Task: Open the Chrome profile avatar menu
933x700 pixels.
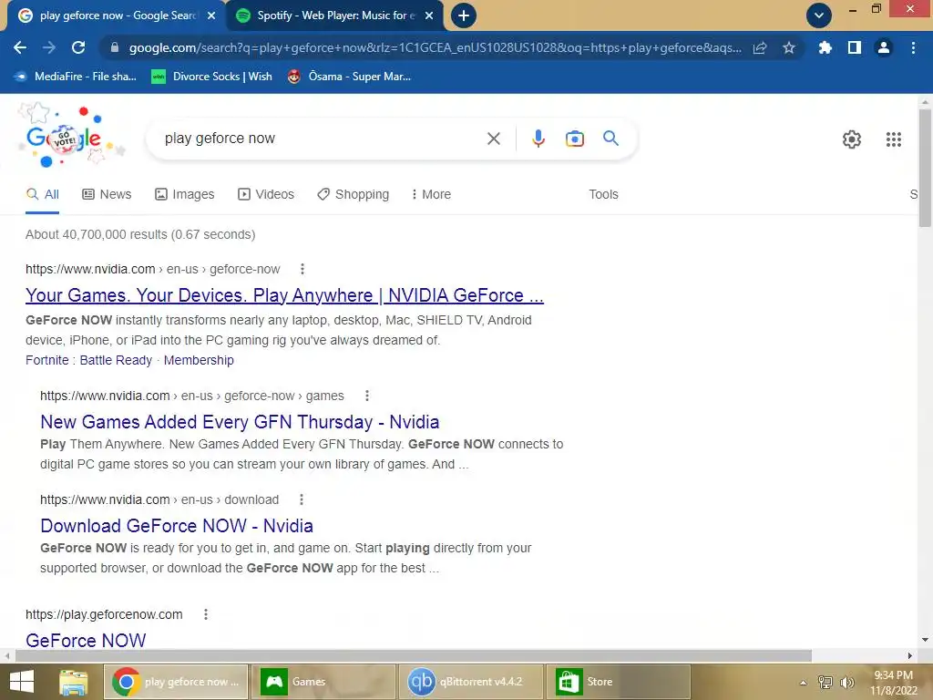Action: pyautogui.click(x=884, y=47)
